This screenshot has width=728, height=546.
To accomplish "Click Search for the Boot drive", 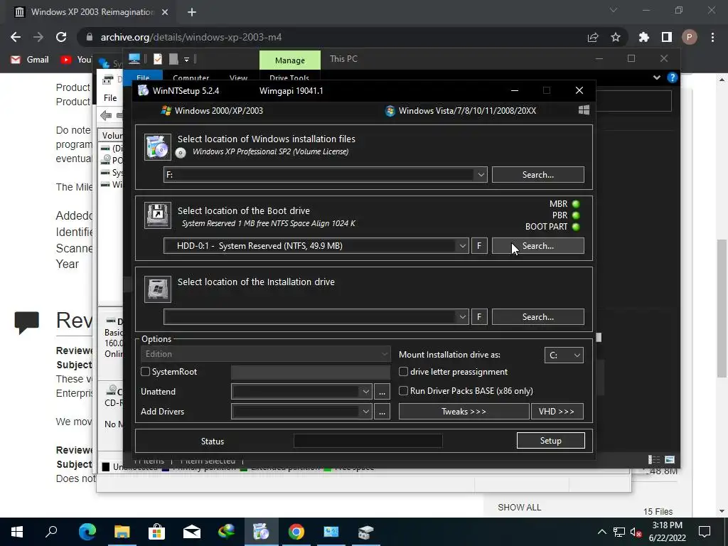I will click(x=537, y=245).
